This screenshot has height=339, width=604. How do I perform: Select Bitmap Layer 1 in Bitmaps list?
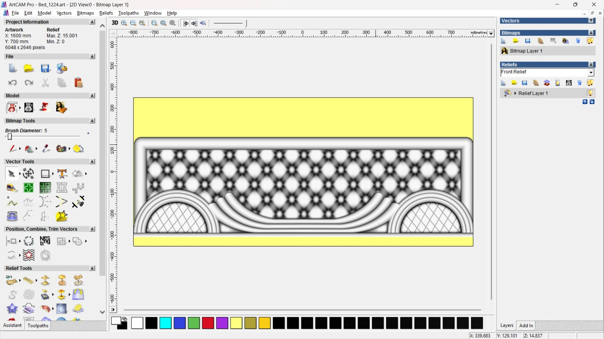tap(526, 51)
